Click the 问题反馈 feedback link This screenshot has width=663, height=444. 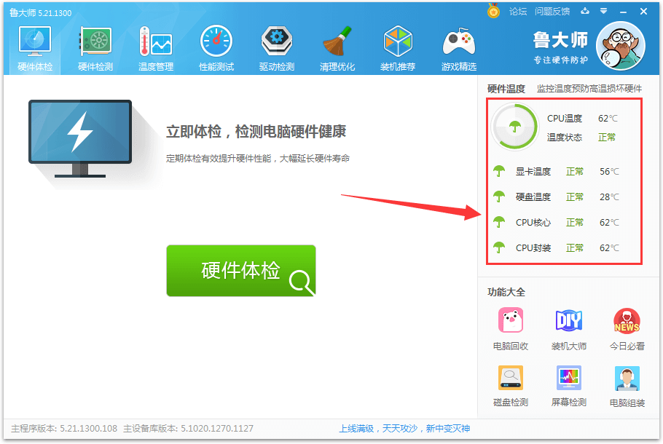552,11
